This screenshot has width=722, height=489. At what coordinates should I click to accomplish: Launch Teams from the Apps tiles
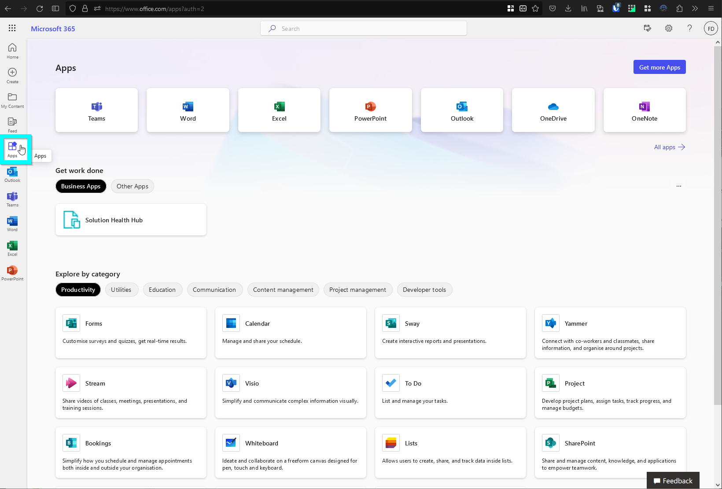(x=96, y=110)
